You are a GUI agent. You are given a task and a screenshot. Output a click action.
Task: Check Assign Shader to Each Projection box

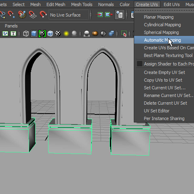[139, 64]
